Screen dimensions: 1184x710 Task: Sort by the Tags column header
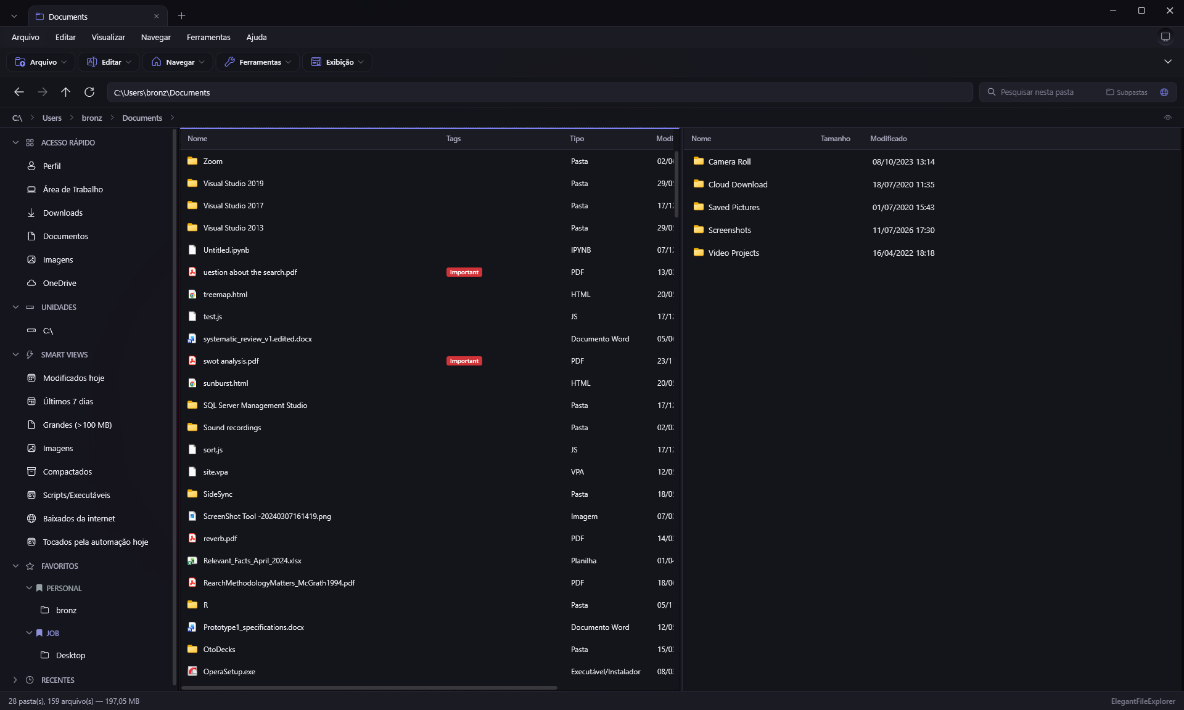[x=453, y=139]
